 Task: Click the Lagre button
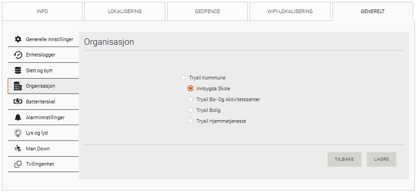pyautogui.click(x=381, y=159)
